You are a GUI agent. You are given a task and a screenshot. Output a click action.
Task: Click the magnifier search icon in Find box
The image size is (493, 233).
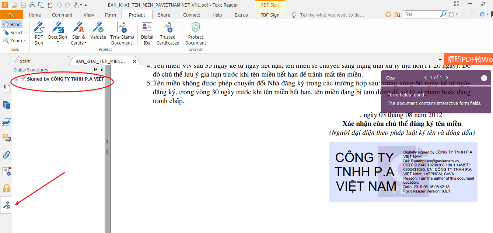coord(443,14)
